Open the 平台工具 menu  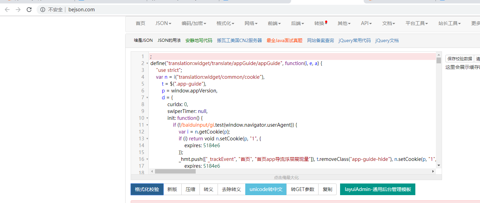point(417,23)
